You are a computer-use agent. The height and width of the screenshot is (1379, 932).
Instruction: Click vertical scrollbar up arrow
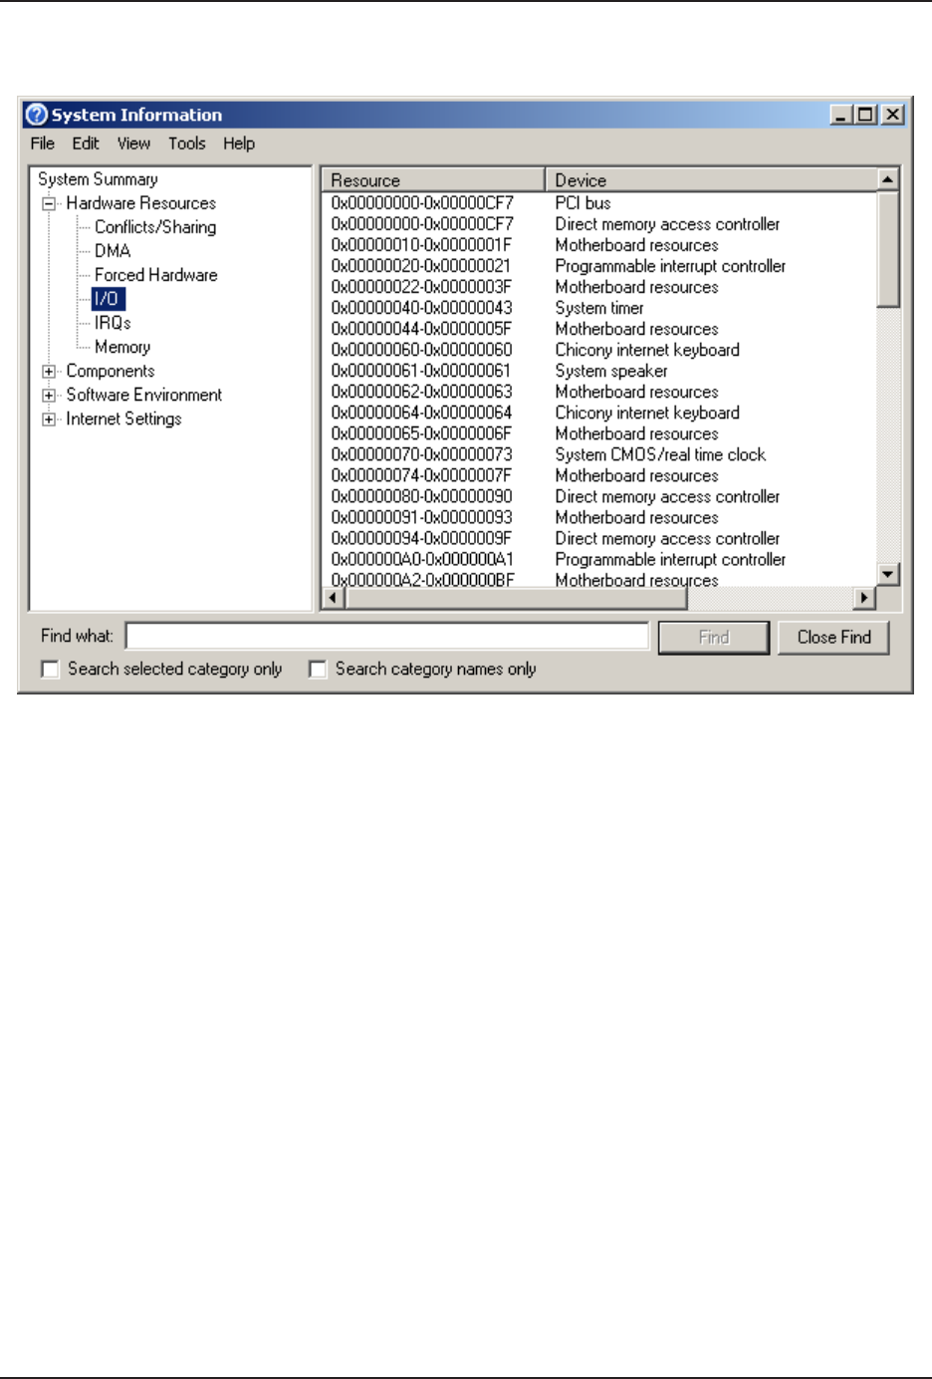(888, 179)
